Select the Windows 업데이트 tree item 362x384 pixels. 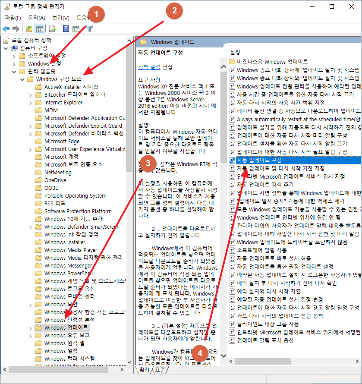pos(66,327)
